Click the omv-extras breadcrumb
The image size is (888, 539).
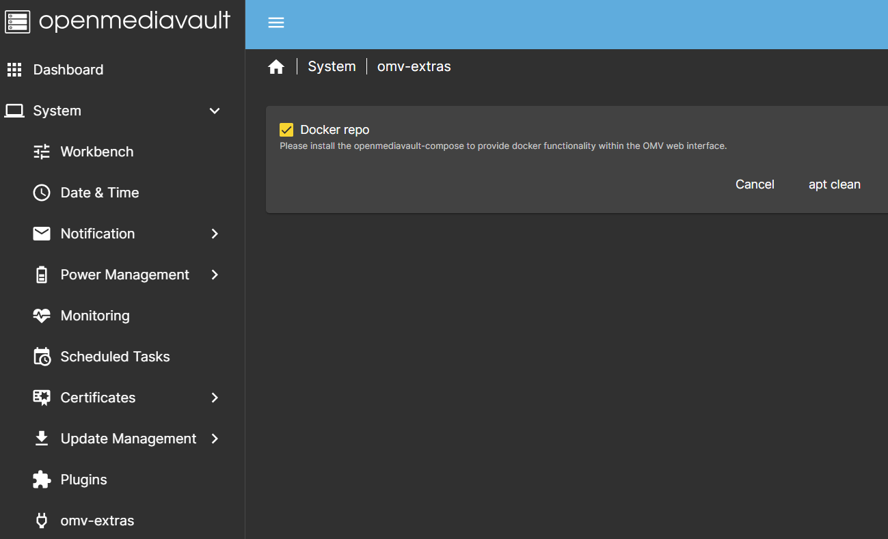[x=414, y=66]
